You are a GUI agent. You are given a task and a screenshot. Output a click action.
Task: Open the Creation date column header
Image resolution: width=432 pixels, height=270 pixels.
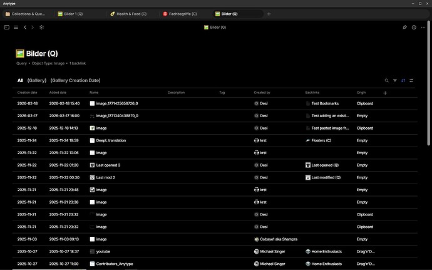point(27,93)
